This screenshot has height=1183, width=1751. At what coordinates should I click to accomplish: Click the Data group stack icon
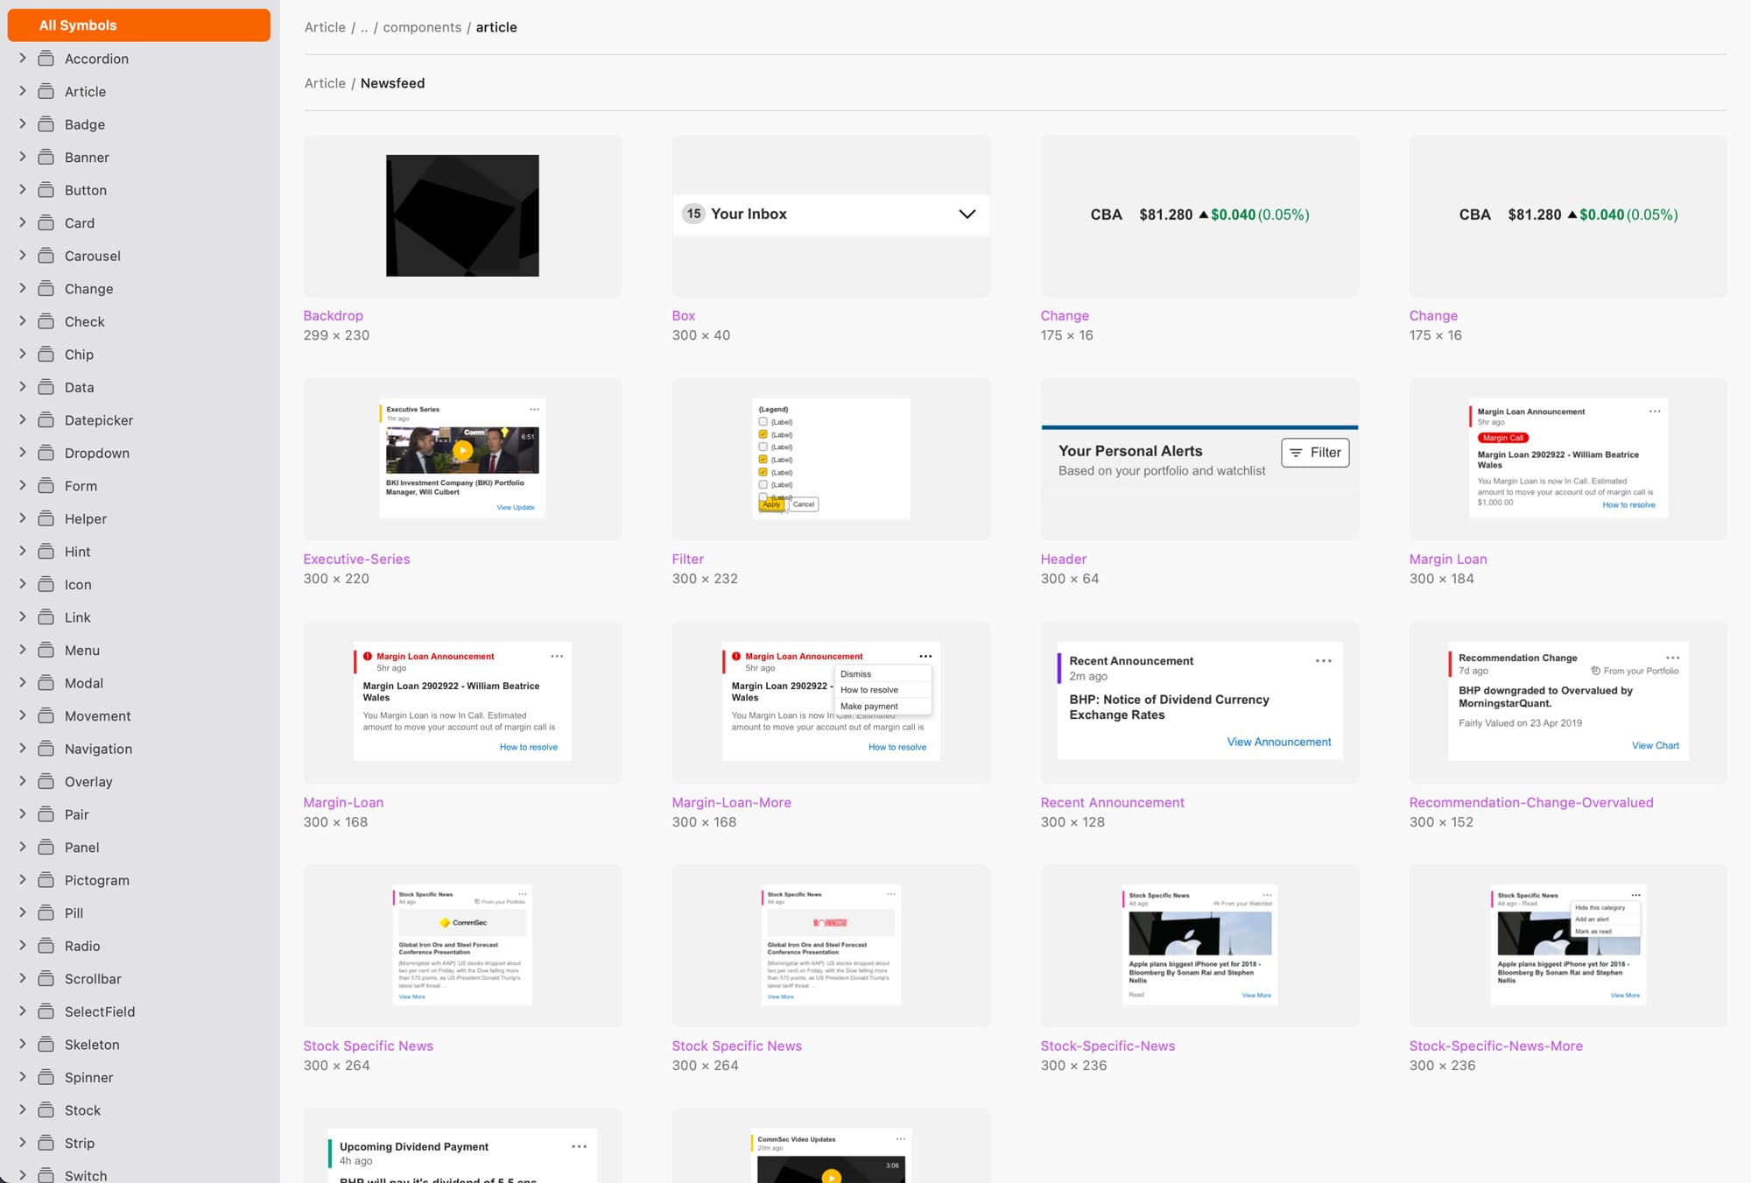click(46, 387)
